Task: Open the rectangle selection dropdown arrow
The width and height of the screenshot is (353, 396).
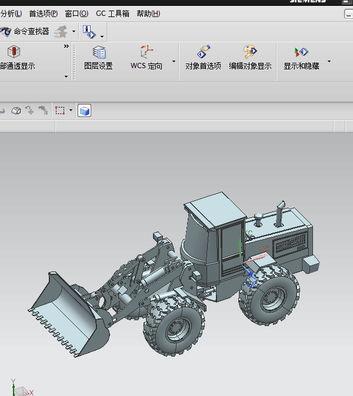Action: click(x=71, y=110)
